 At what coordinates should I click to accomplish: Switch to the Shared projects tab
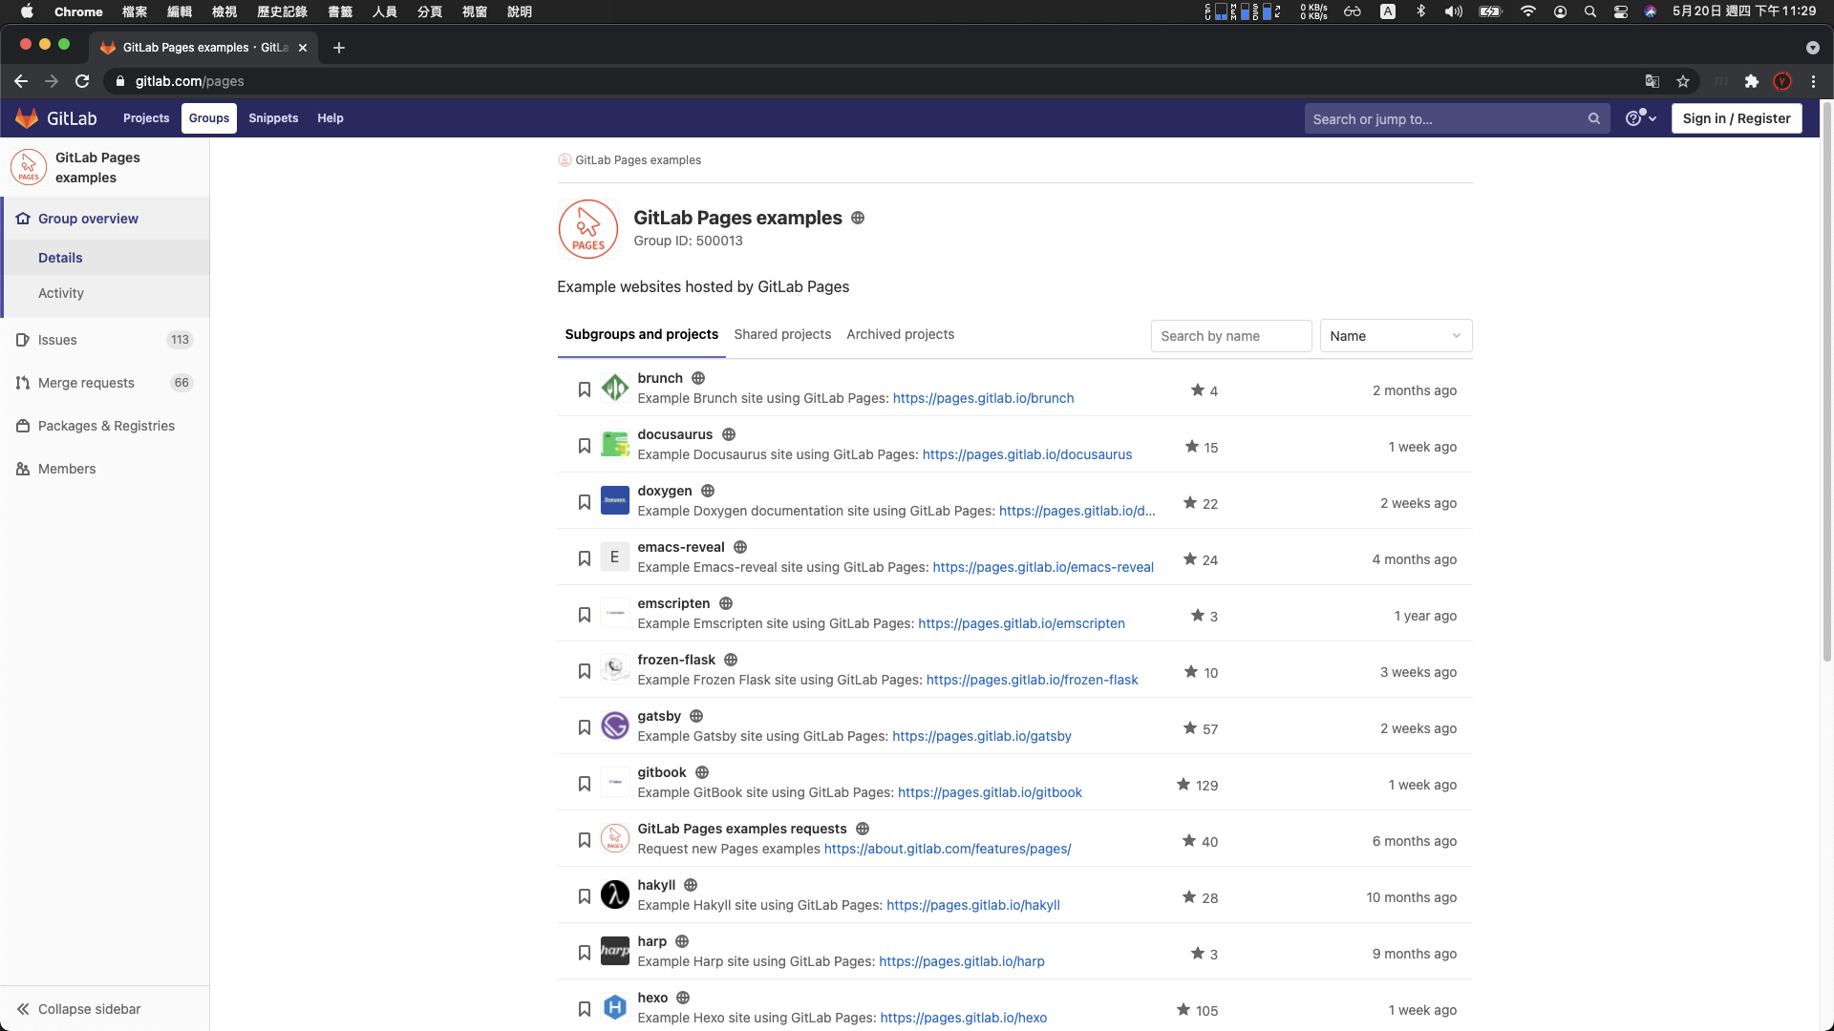point(782,334)
